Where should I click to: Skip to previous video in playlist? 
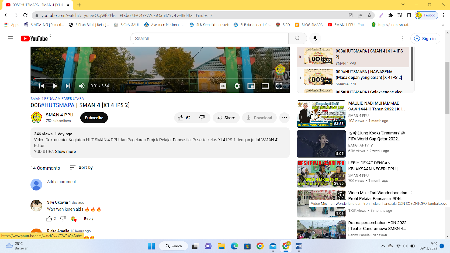point(42,86)
